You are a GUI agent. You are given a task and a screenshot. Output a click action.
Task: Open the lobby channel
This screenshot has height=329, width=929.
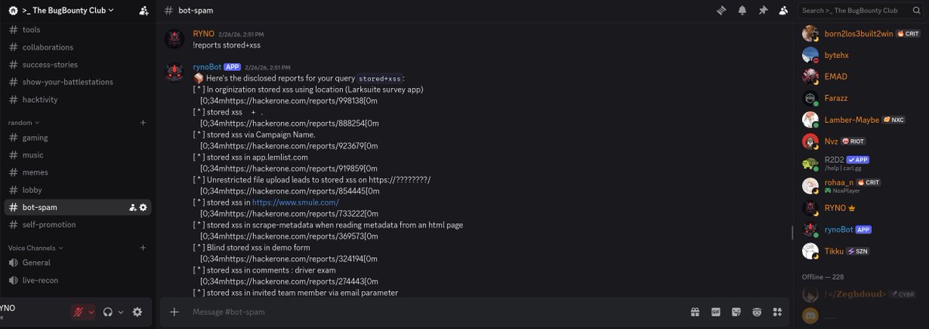(77, 190)
